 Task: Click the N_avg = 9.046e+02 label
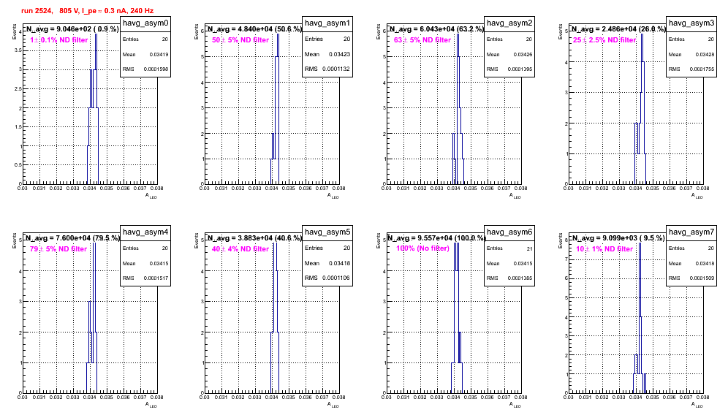72,28
